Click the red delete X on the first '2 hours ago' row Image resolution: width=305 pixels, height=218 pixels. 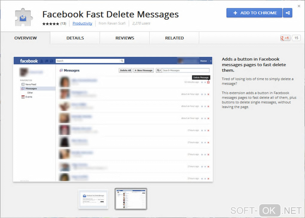coord(208,131)
